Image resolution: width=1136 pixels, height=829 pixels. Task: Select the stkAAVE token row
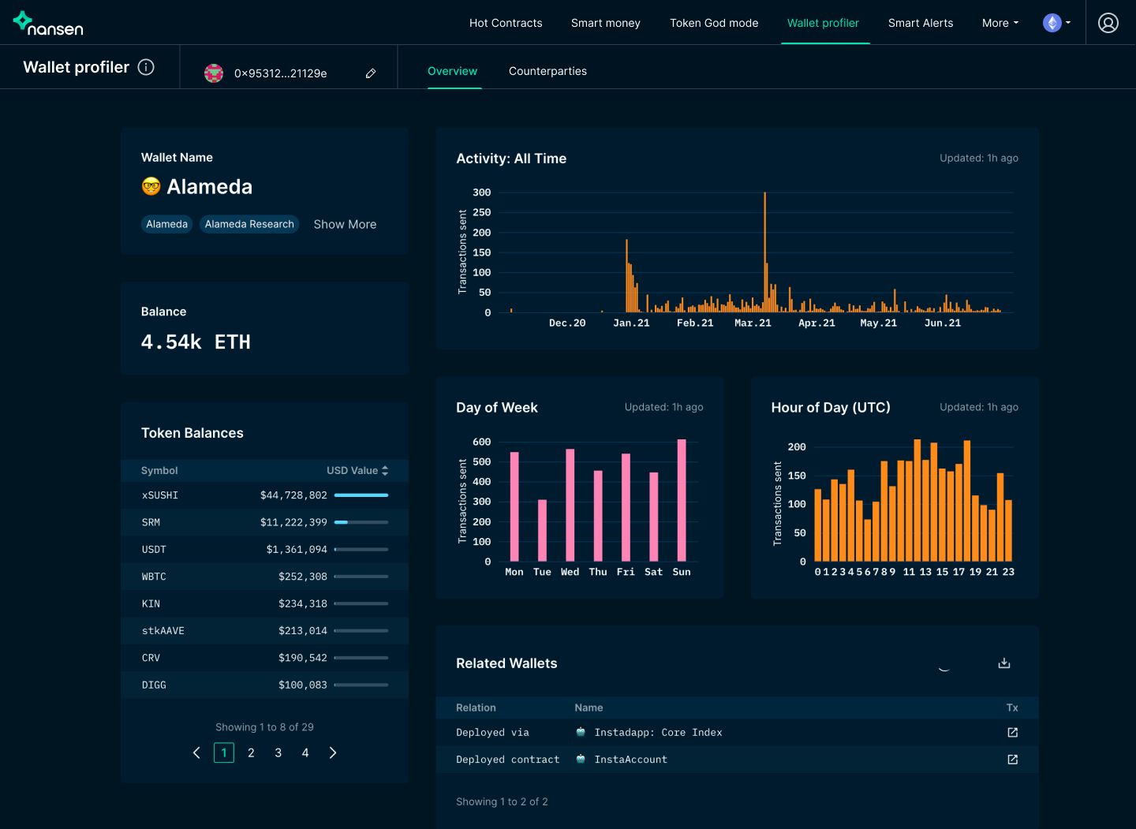265,630
